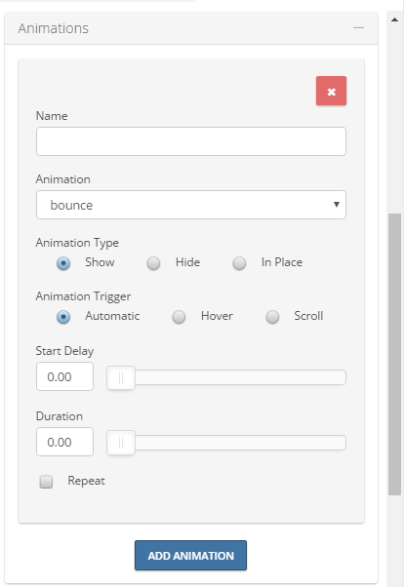Focus the Duration value box
The height and width of the screenshot is (587, 404).
[64, 442]
